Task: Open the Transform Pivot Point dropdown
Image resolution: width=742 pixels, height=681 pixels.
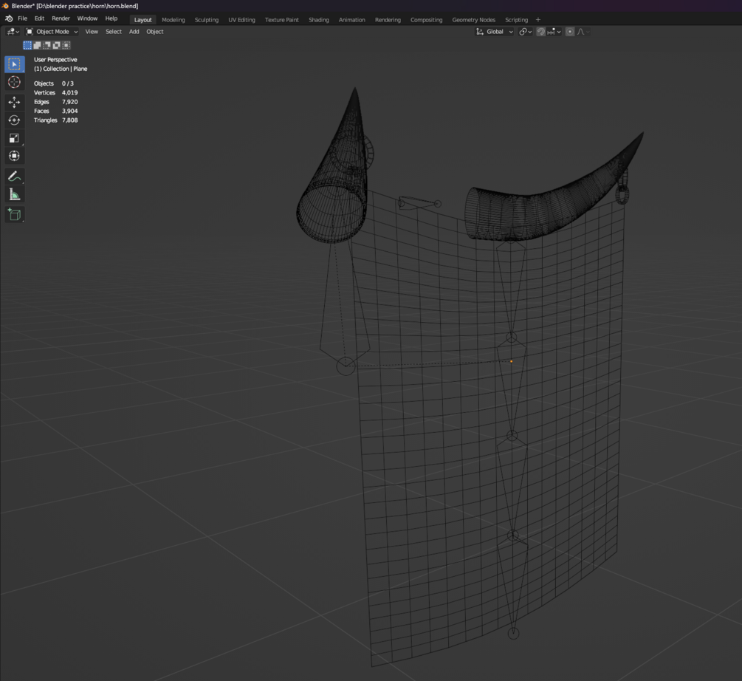Action: click(x=525, y=32)
